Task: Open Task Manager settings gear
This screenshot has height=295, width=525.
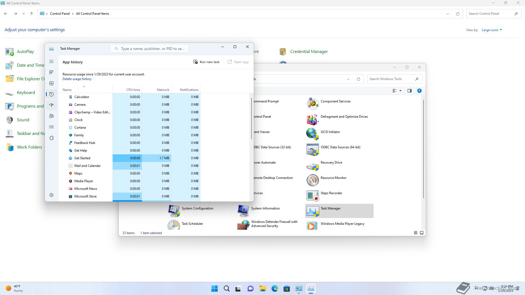Action: click(51, 195)
